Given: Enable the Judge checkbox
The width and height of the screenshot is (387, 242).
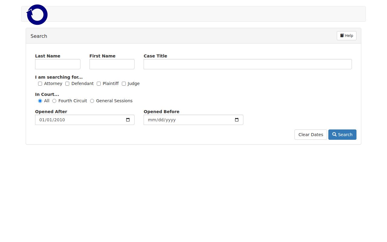Looking at the screenshot, I should pos(124,84).
